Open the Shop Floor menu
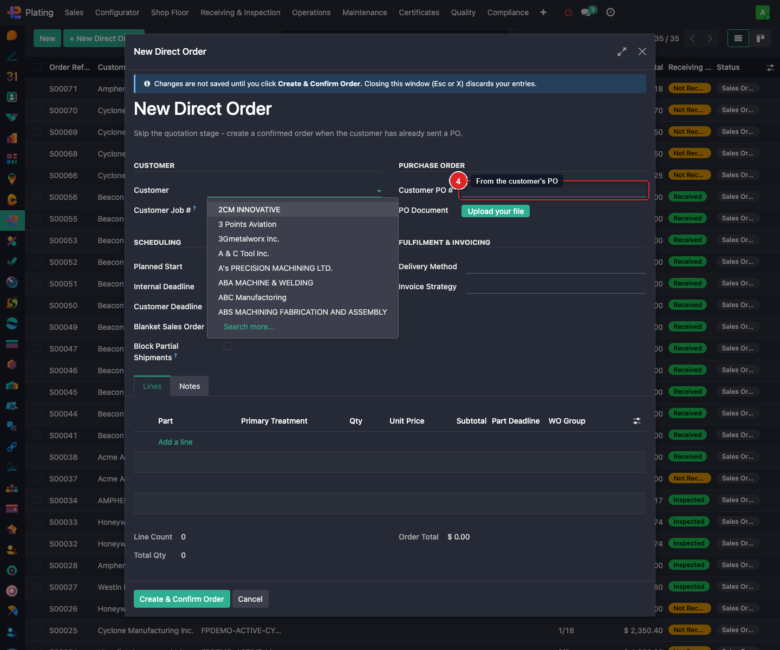780x650 pixels. [x=170, y=12]
